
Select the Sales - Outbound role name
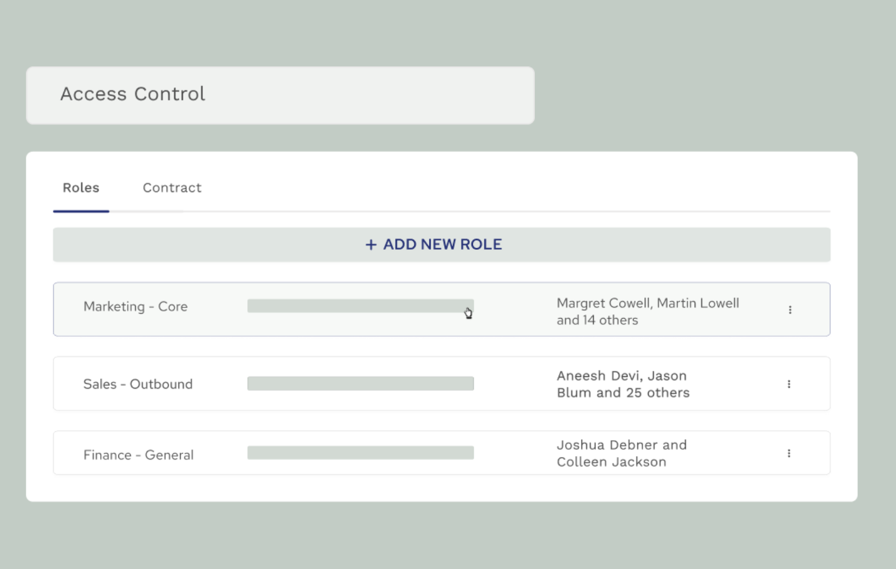pos(138,384)
